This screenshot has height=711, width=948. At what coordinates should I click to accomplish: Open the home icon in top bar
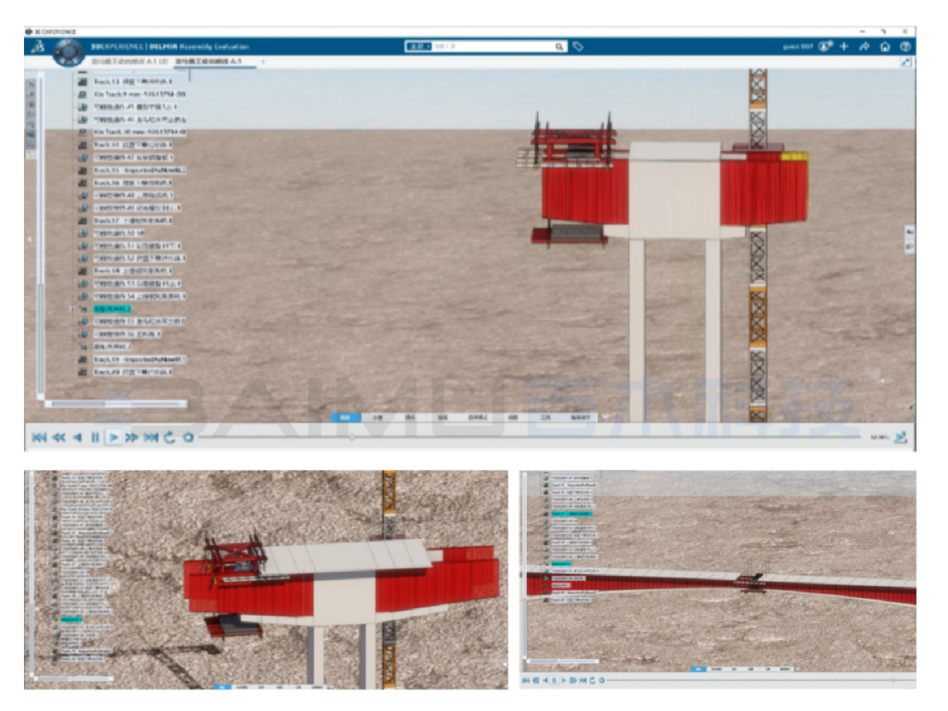click(x=885, y=46)
